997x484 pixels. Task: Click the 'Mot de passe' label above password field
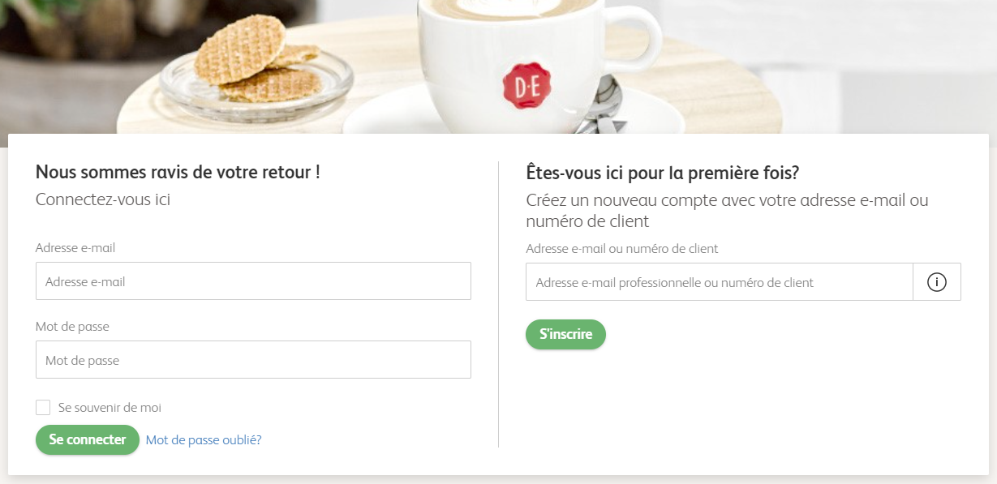tap(72, 327)
